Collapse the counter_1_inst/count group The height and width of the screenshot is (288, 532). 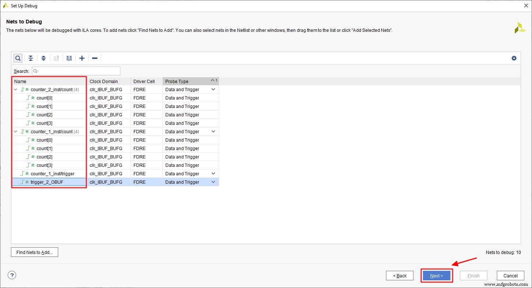[x=15, y=131]
